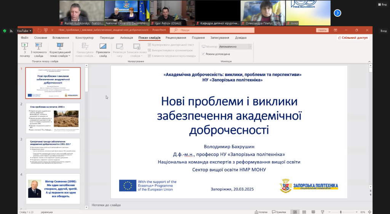Switch to Slide Sorter view icon
This screenshot has width=390, height=214.
[304, 212]
